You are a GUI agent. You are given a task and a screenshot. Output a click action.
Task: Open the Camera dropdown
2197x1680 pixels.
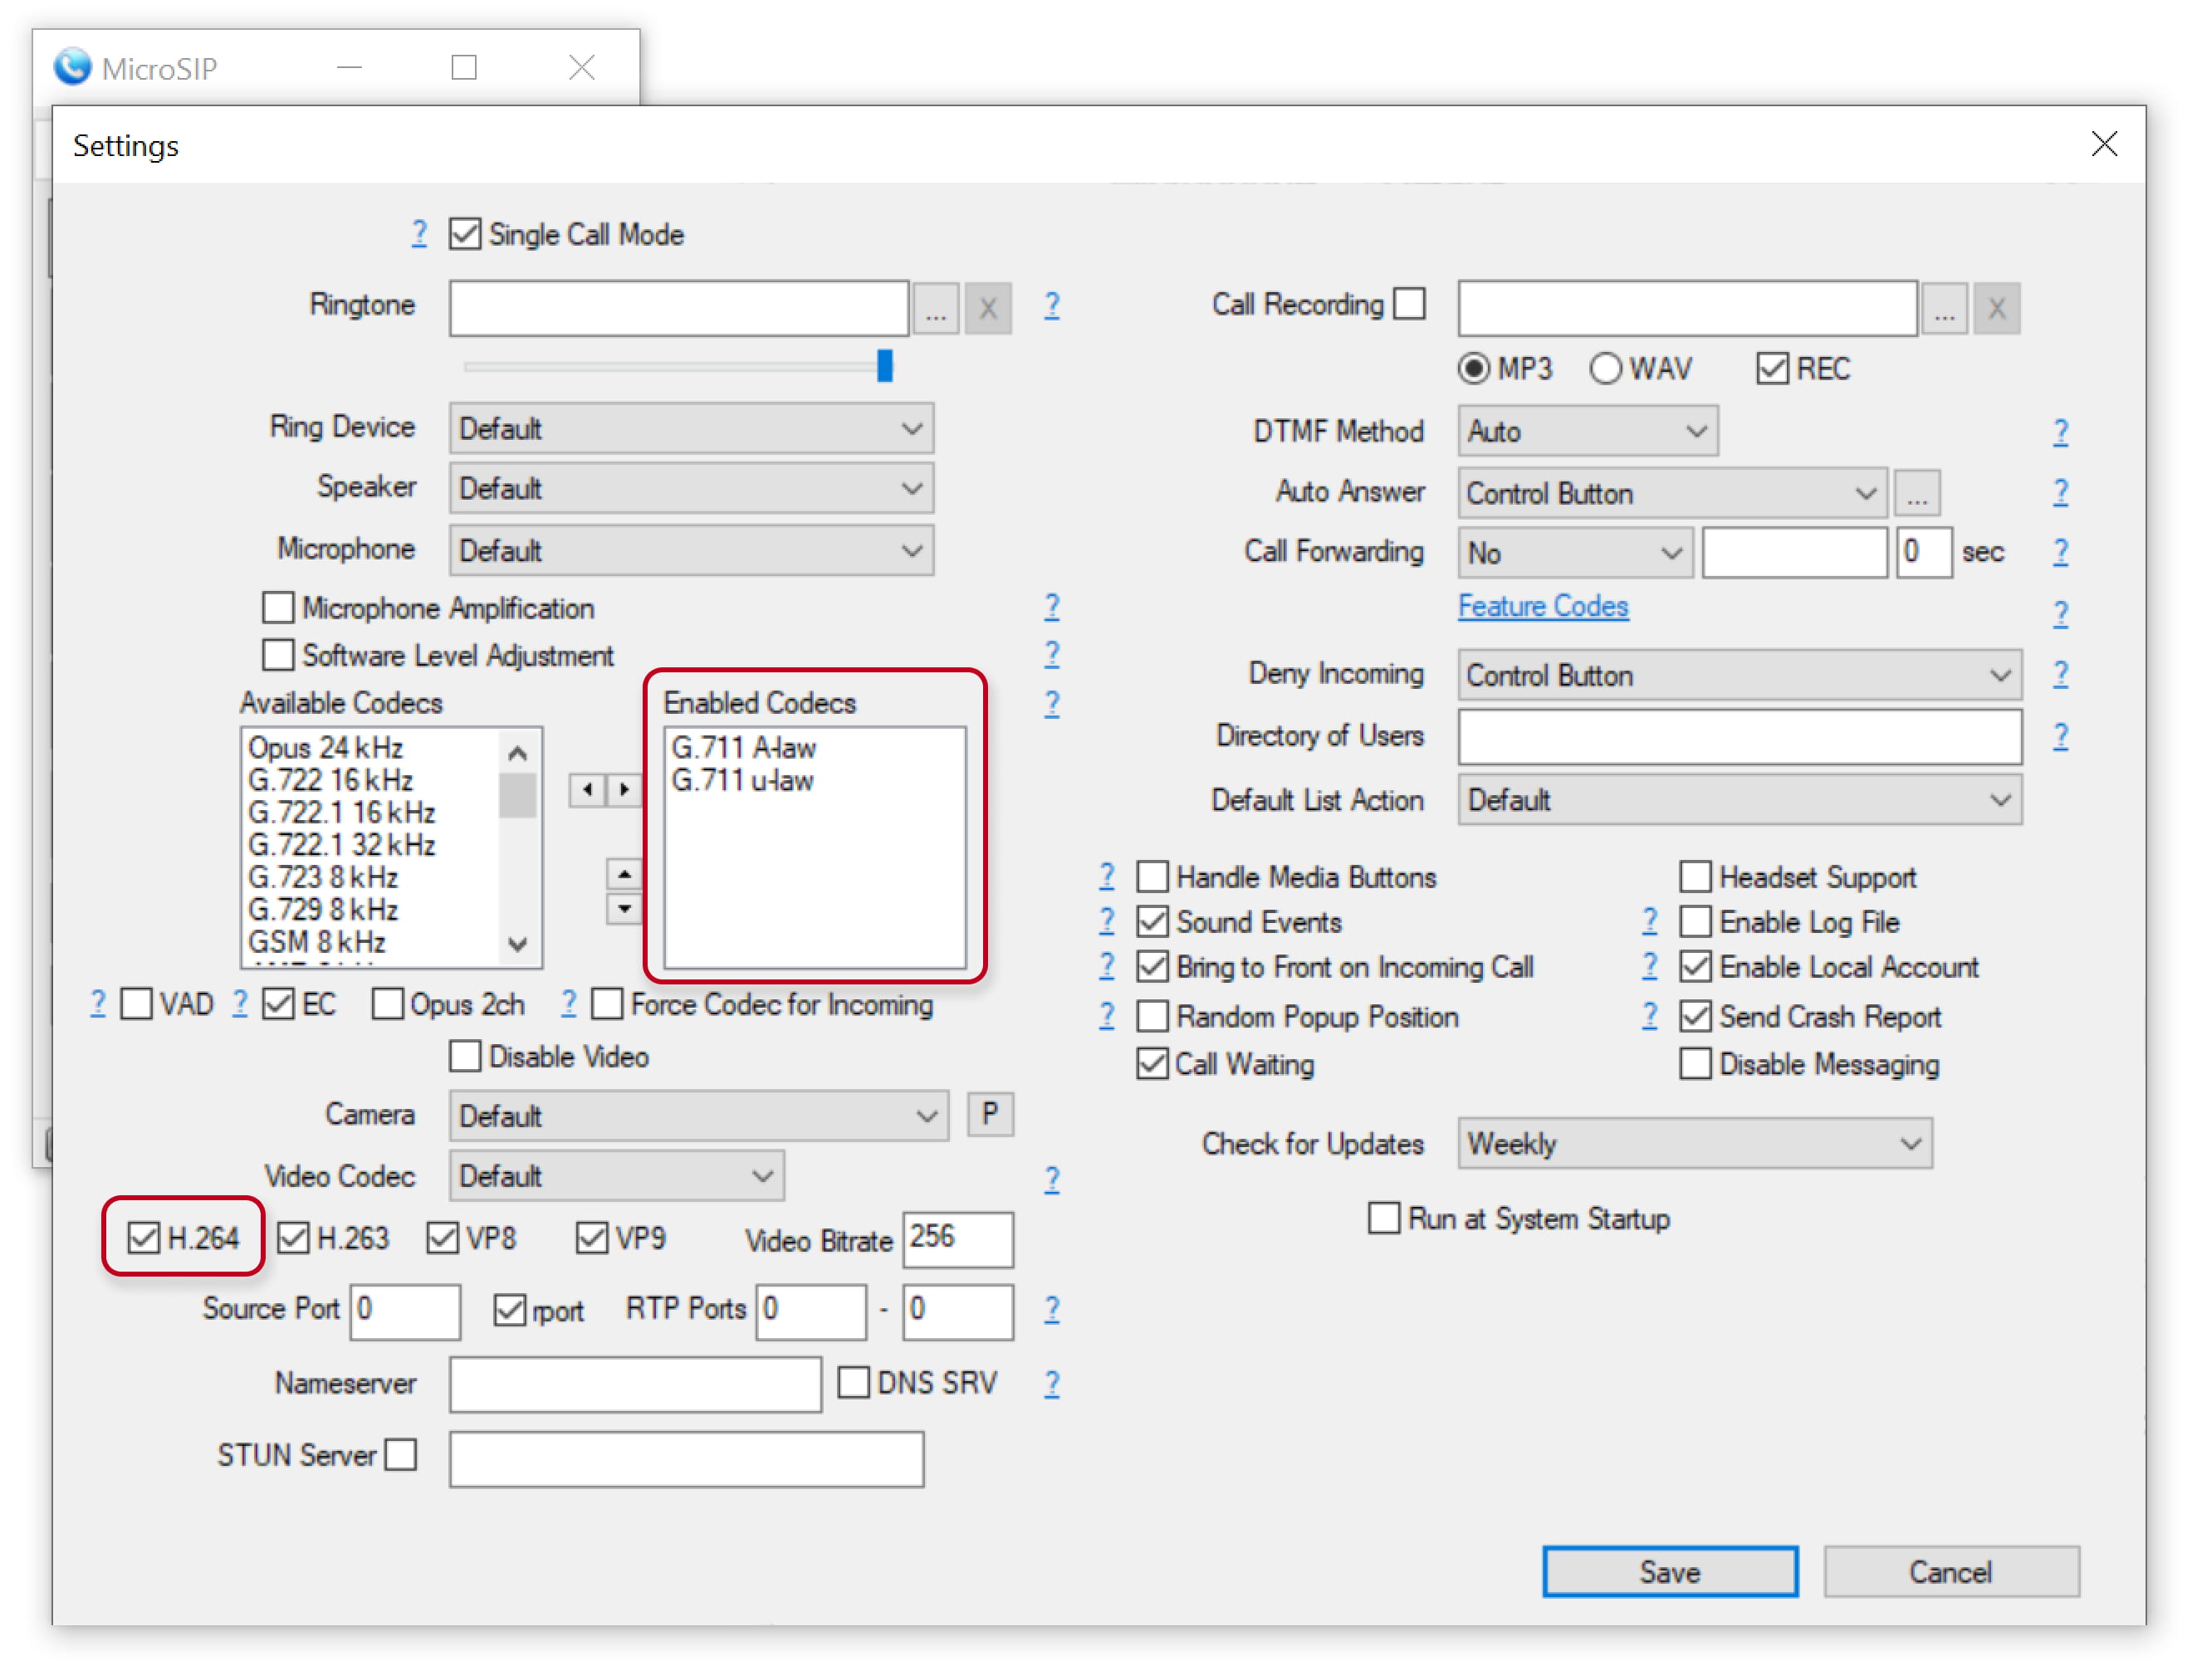pos(698,1116)
